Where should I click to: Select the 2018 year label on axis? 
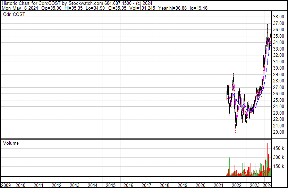(164, 185)
